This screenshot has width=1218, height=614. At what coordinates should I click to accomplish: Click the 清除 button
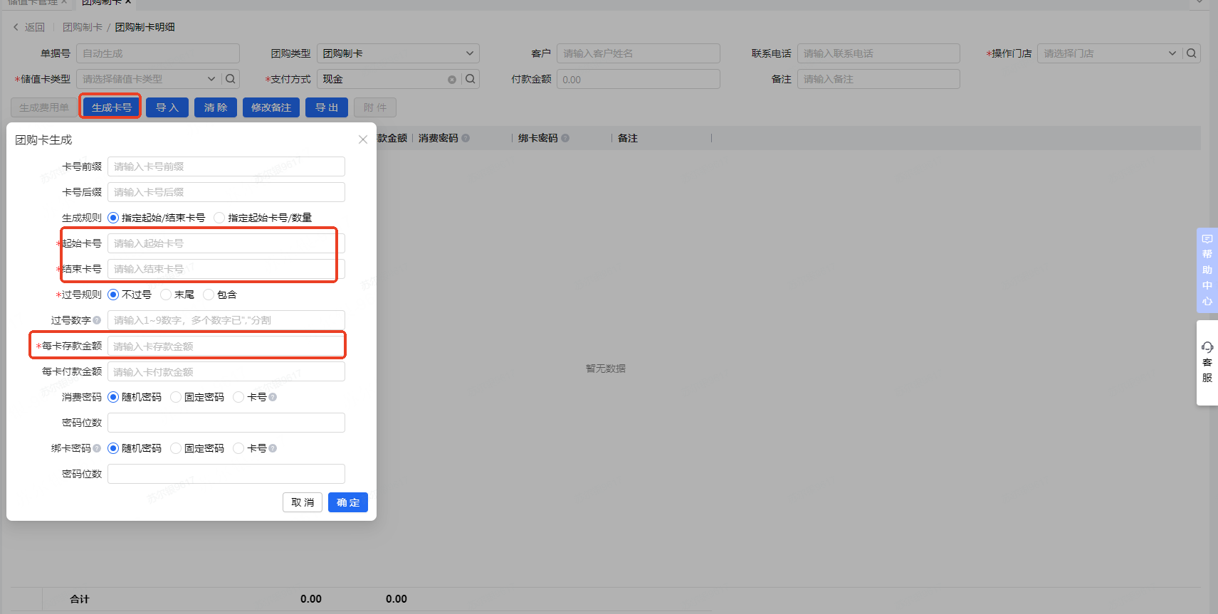tap(216, 107)
